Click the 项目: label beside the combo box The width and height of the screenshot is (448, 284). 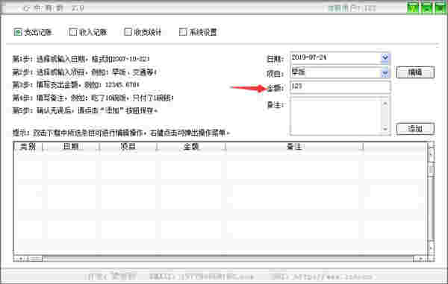pyautogui.click(x=275, y=74)
